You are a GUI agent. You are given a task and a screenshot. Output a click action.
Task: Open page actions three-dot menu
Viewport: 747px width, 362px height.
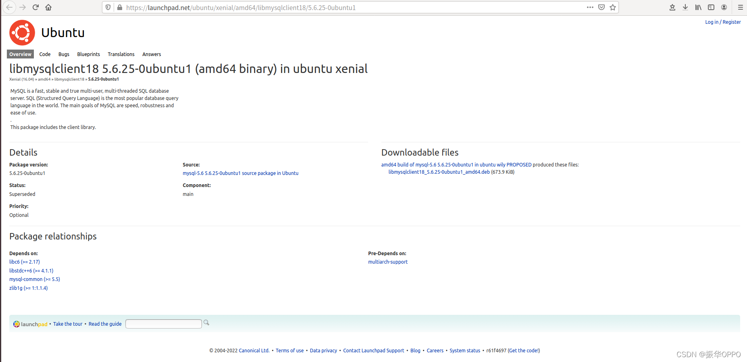coord(590,7)
